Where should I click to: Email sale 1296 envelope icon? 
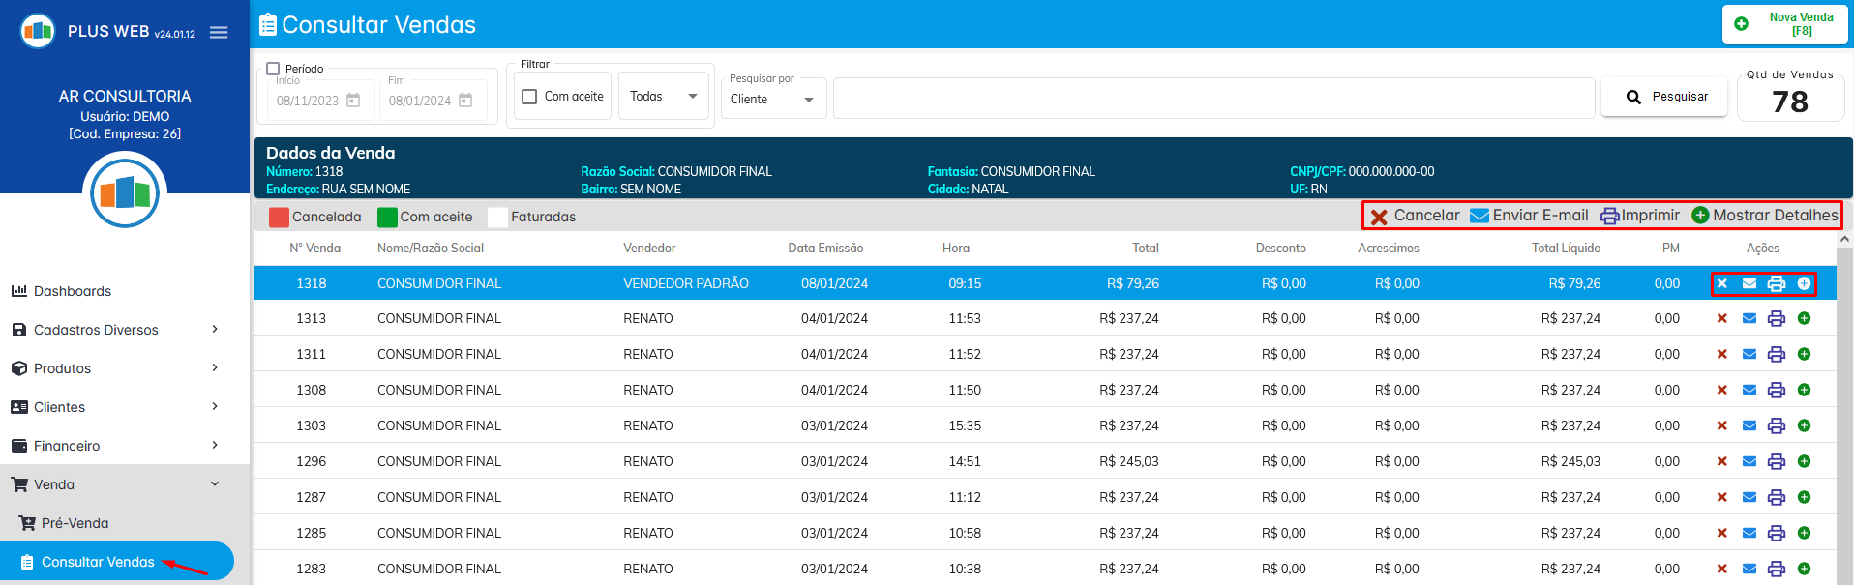[x=1749, y=461]
